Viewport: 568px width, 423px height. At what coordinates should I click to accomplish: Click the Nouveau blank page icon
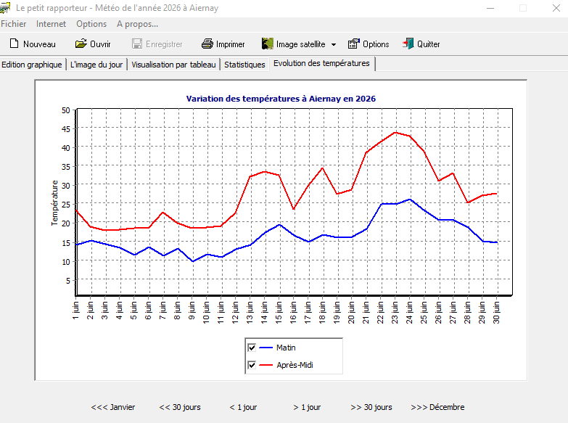(14, 44)
